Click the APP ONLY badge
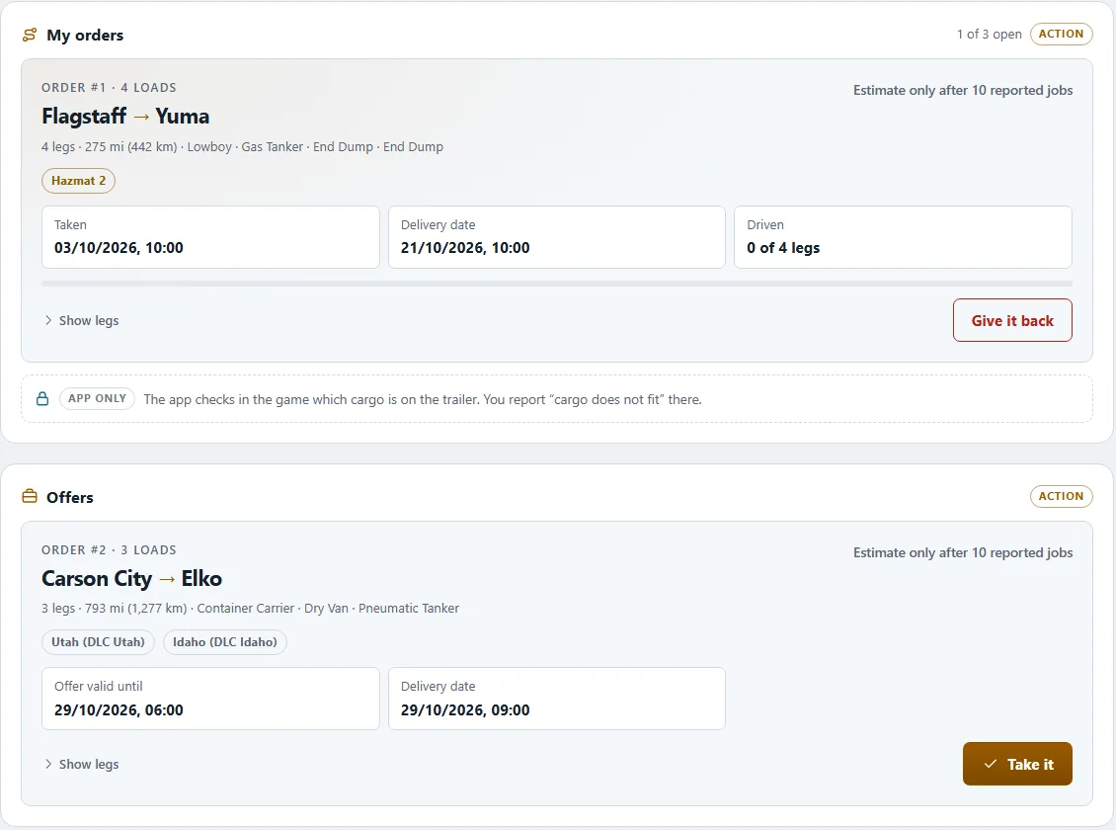The image size is (1116, 830). pyautogui.click(x=97, y=398)
